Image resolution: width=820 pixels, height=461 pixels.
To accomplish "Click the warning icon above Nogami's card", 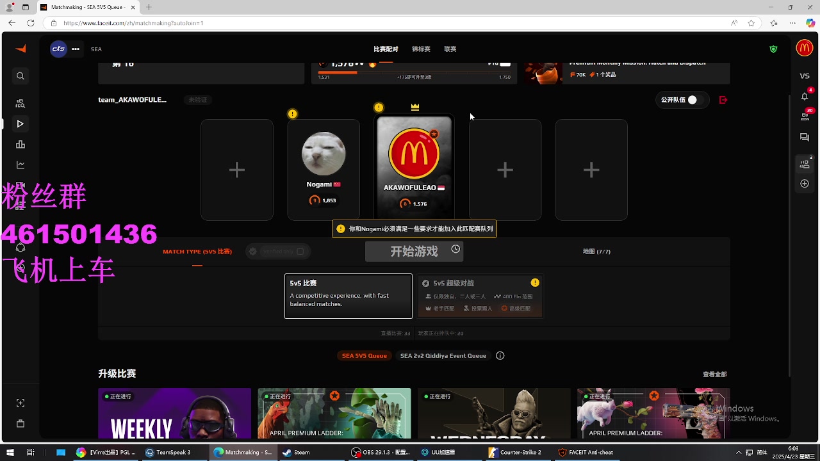I will coord(293,114).
